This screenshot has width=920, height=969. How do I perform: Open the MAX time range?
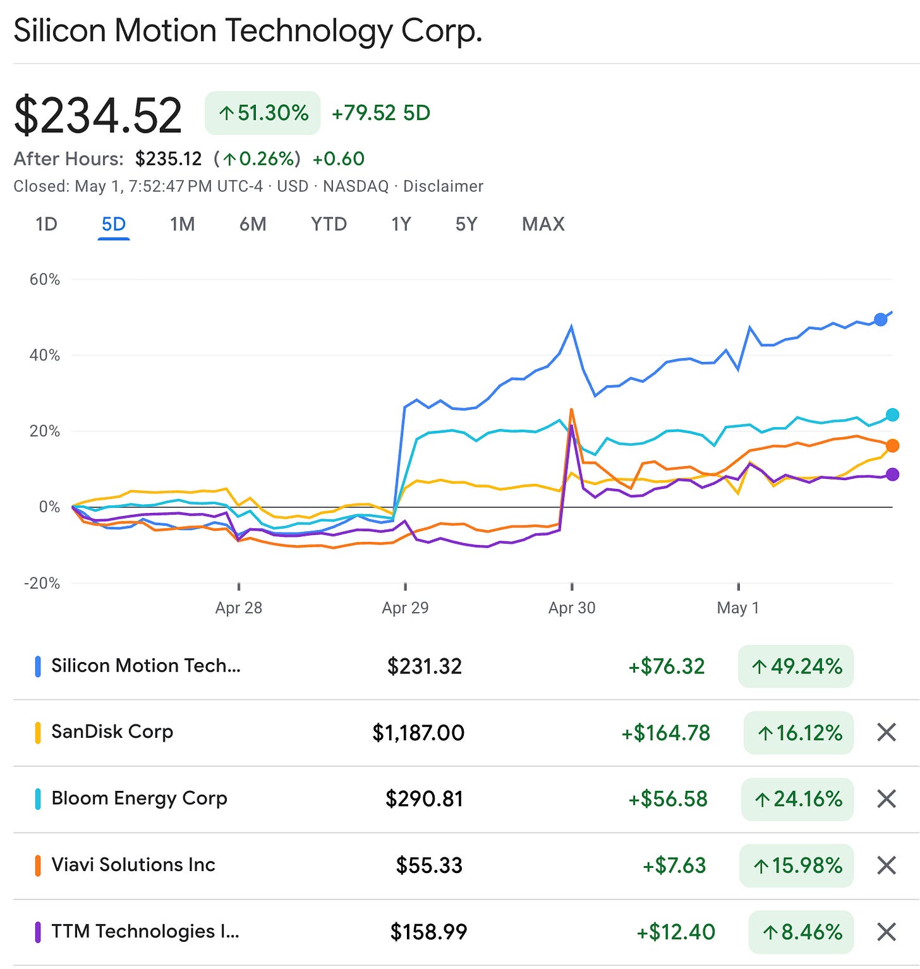(x=543, y=224)
